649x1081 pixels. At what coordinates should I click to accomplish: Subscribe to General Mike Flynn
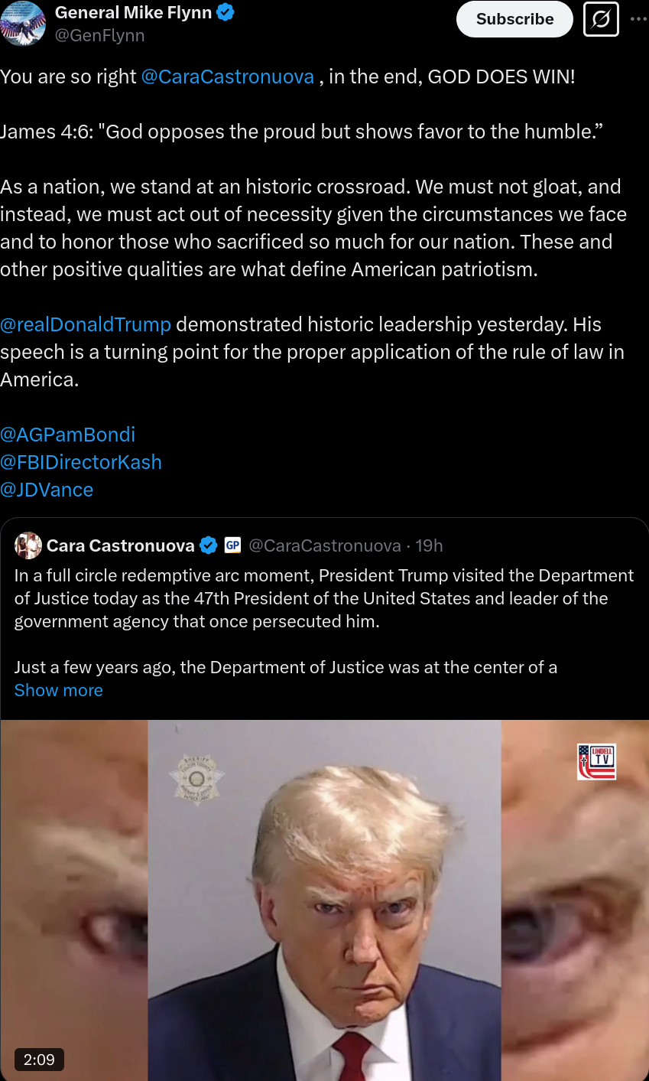pos(514,19)
